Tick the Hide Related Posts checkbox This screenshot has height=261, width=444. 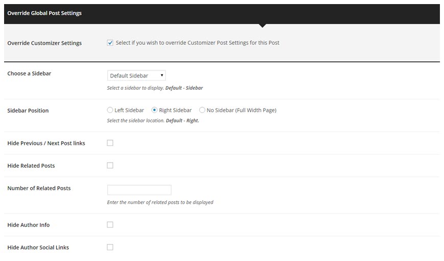click(110, 166)
